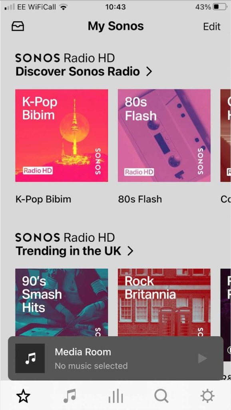Screen dimensions: 231x410
Task: Tap the 80s Flash caption label
Action: 140,199
